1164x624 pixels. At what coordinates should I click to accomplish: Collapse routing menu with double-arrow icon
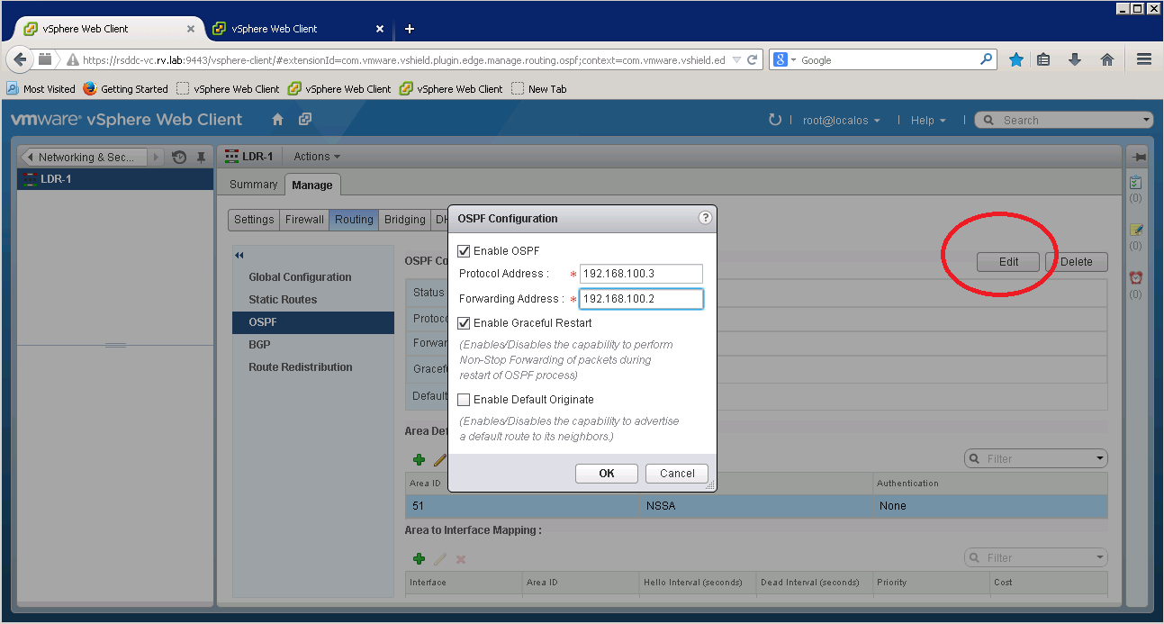pyautogui.click(x=239, y=256)
